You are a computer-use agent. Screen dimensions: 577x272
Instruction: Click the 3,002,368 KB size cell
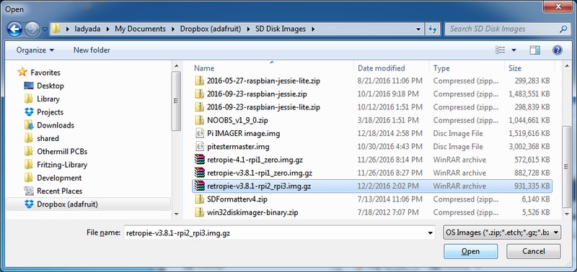click(x=529, y=147)
